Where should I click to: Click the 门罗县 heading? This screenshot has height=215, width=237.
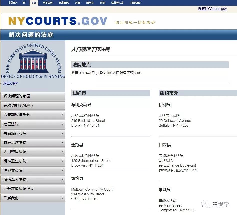165,145
